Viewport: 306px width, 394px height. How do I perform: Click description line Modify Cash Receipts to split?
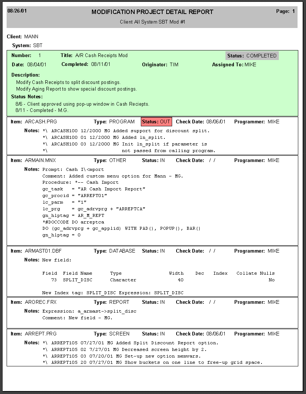(68, 82)
